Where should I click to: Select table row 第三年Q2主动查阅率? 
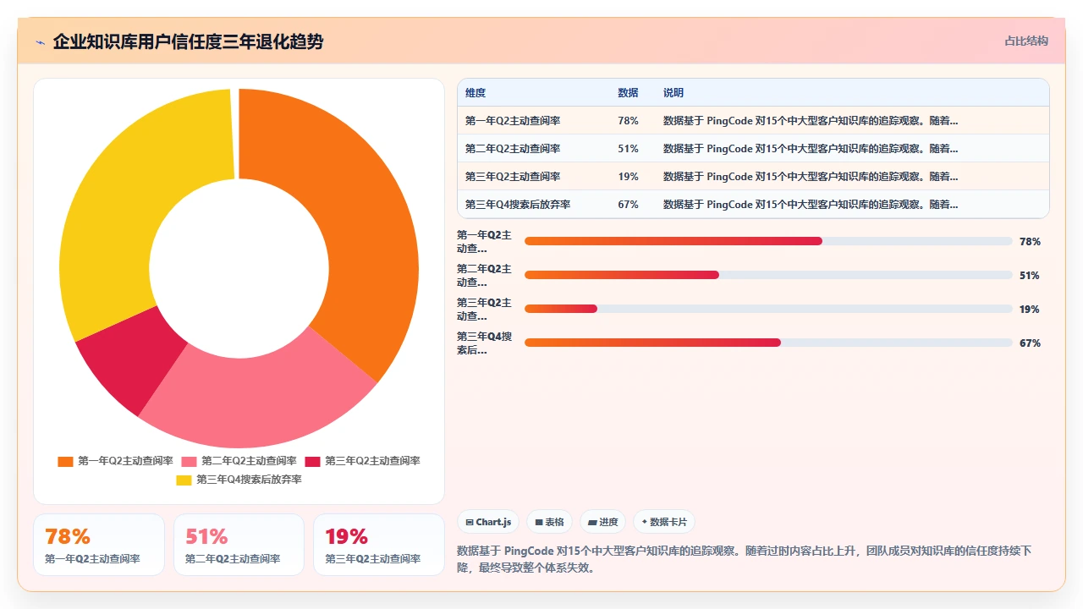(x=753, y=177)
